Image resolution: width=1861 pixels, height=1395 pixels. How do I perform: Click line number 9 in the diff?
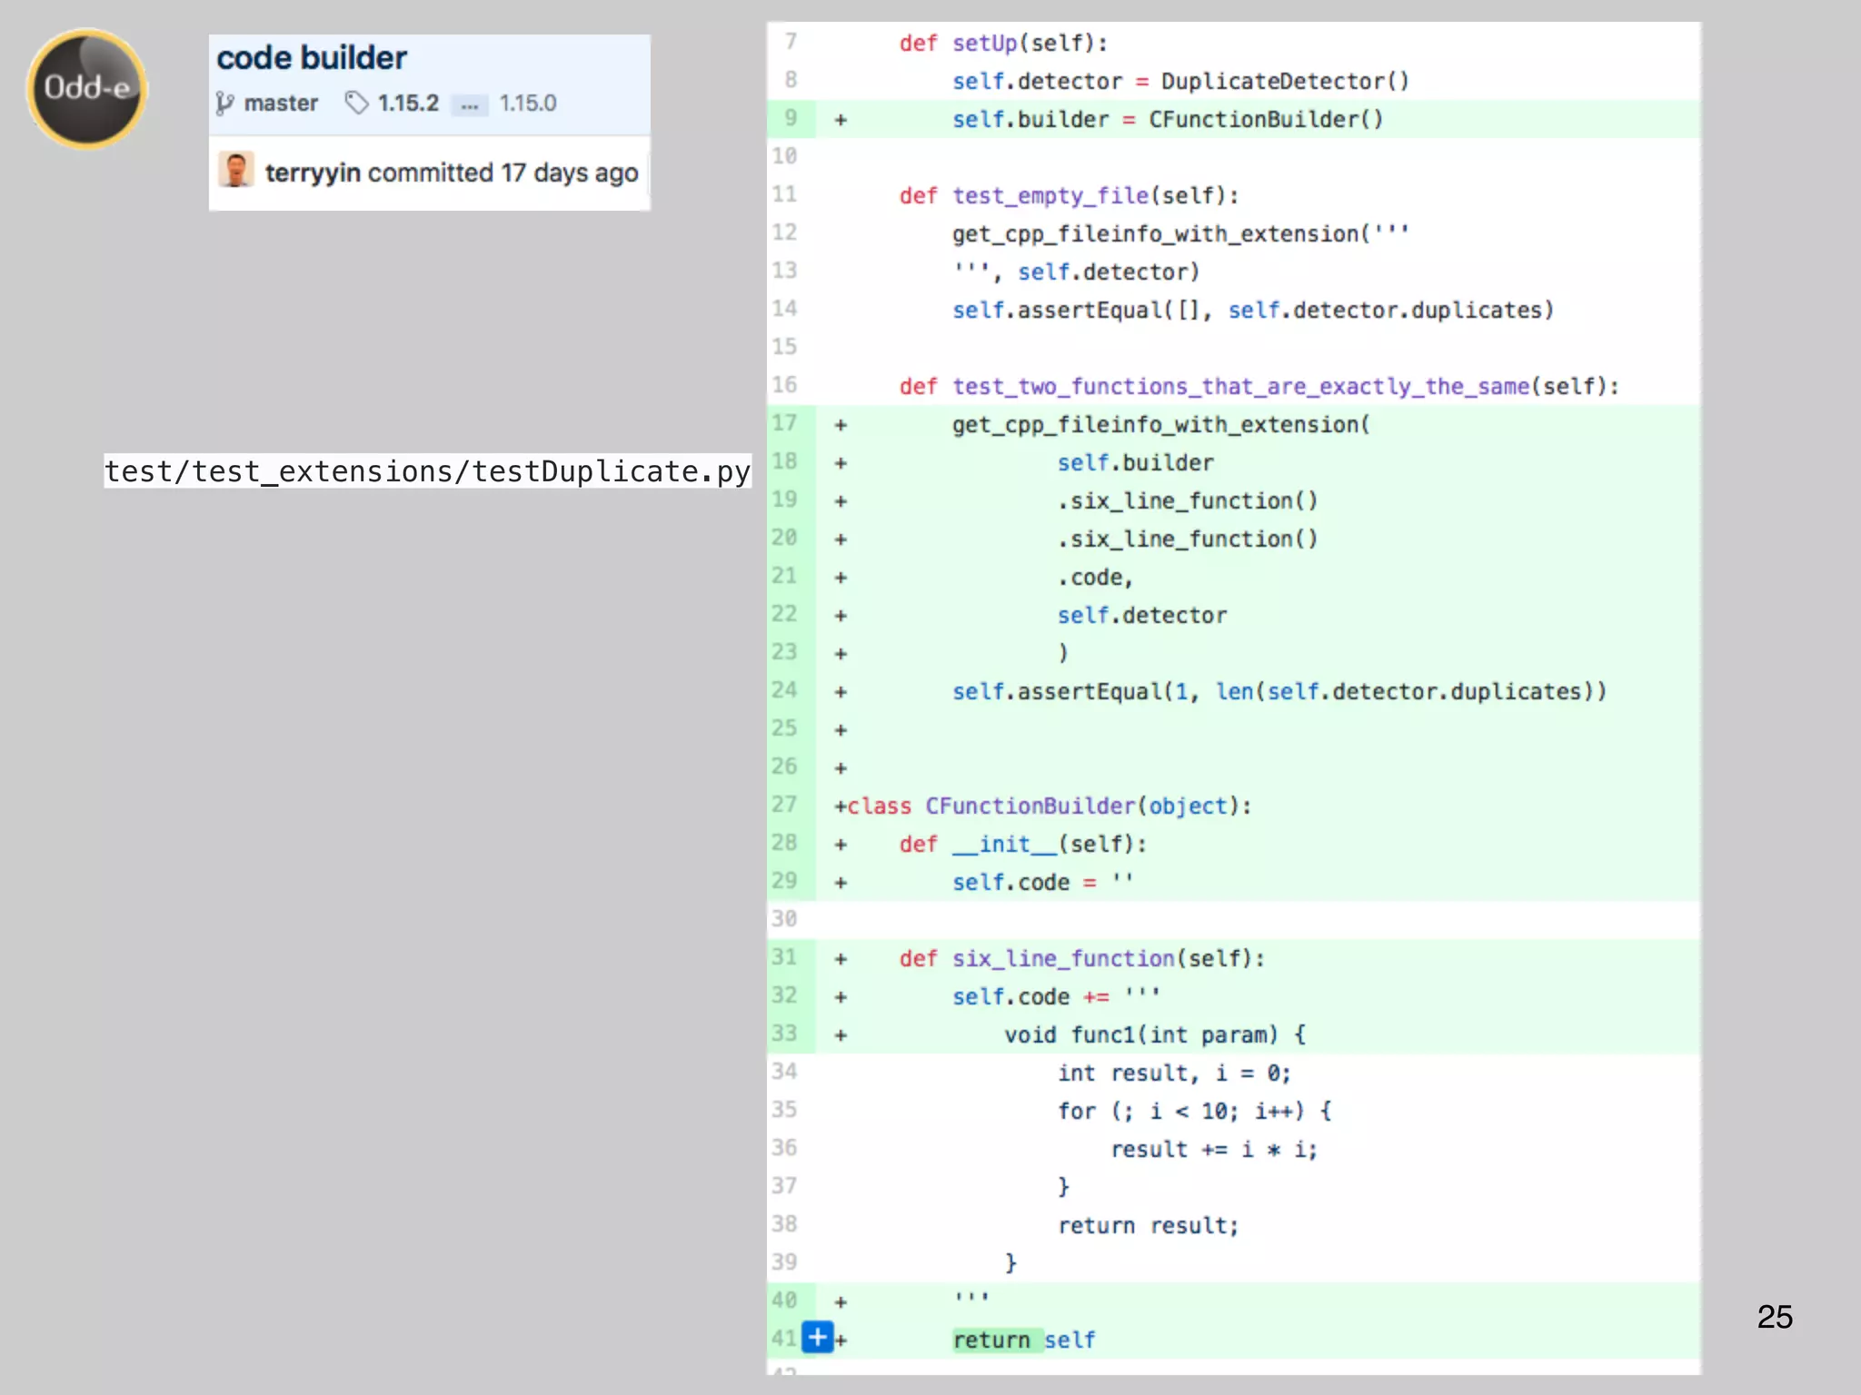pos(791,118)
